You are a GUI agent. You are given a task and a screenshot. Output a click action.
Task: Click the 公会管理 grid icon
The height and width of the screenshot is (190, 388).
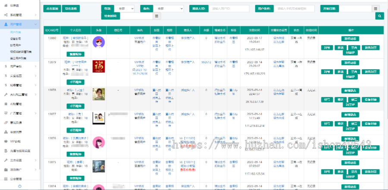point(6,179)
